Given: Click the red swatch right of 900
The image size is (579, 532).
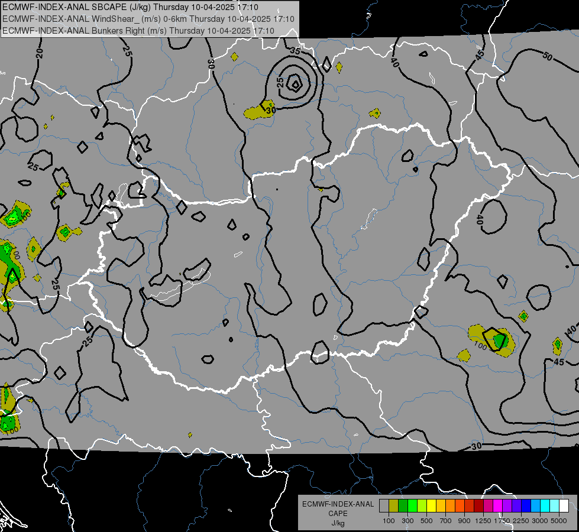Looking at the screenshot, I should [469, 506].
